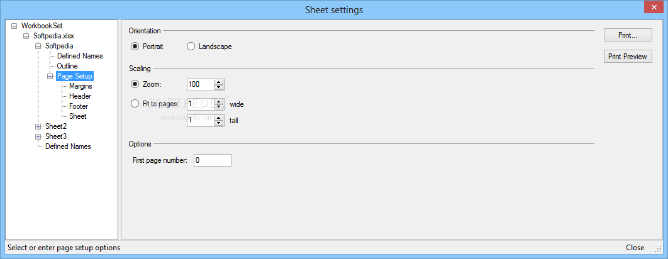Collapse the Softpedia.xlsx tree node
Screen dimensions: 668x259
pos(26,36)
